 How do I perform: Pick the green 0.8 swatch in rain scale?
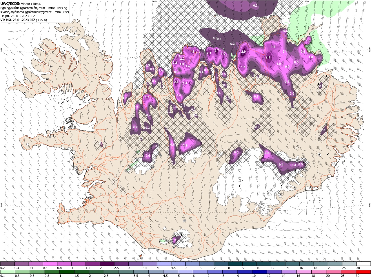(x=52, y=272)
